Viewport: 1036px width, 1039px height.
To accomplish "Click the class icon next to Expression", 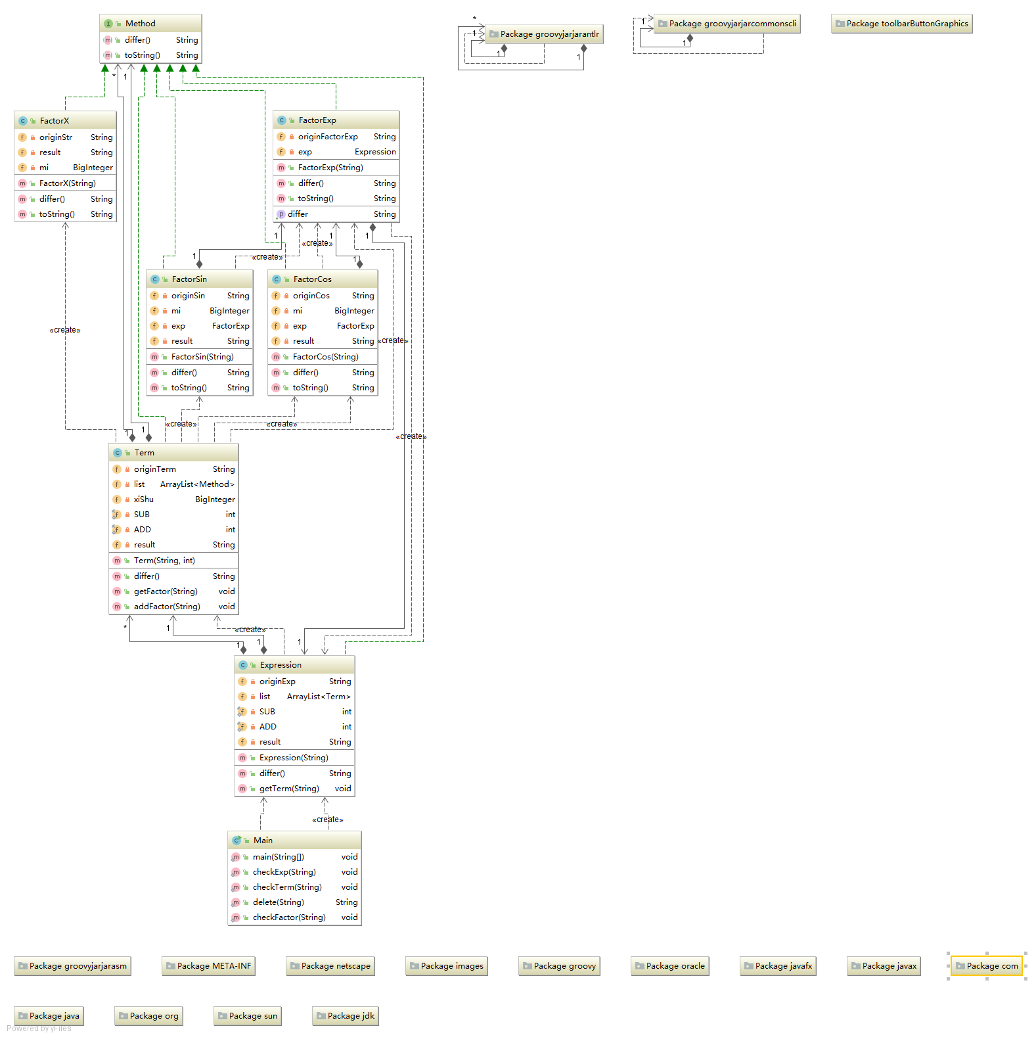I will [x=243, y=665].
